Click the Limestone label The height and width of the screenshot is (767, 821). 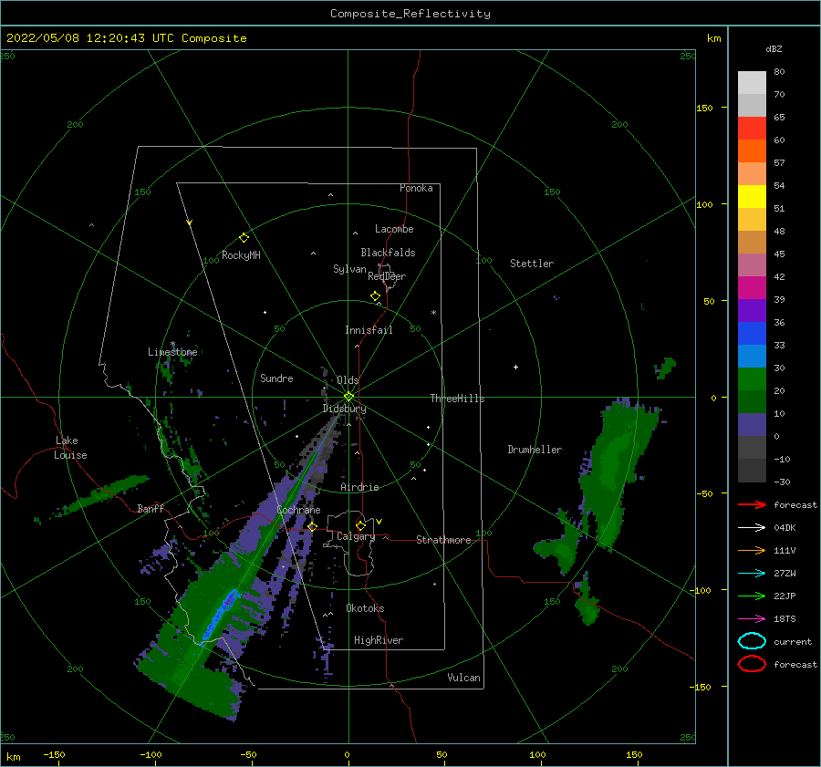(x=172, y=352)
